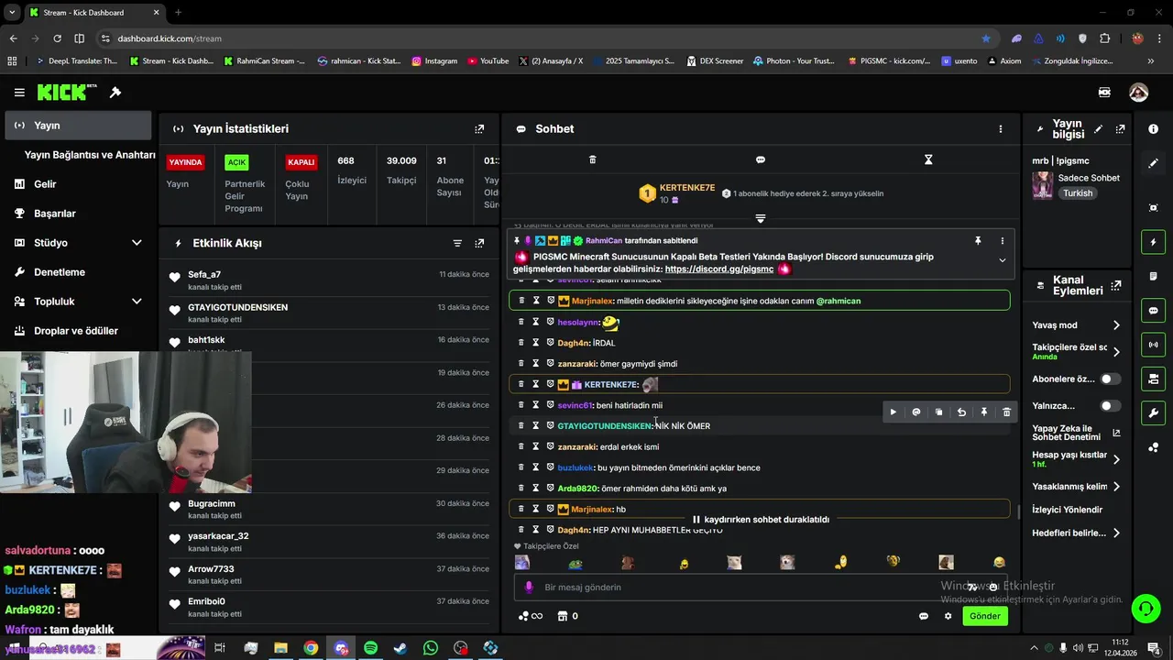The width and height of the screenshot is (1173, 660).
Task: Open the user avatar menu top right
Action: [x=1138, y=93]
